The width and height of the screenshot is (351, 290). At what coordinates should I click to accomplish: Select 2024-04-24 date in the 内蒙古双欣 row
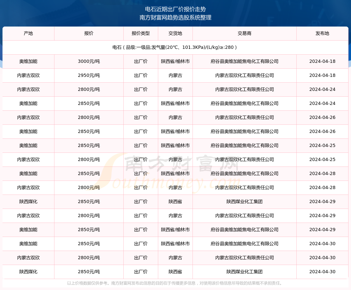[322, 89]
